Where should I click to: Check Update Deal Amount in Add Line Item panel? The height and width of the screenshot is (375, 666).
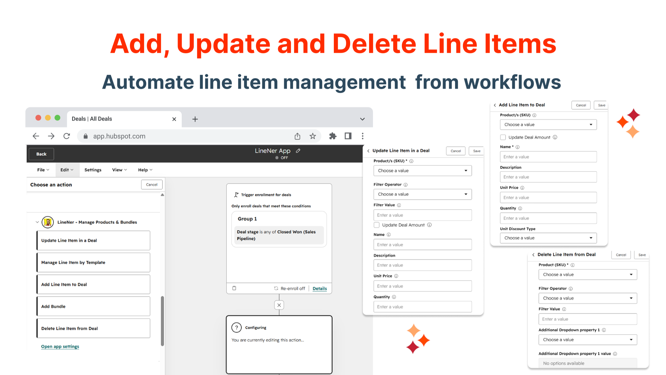tap(503, 137)
